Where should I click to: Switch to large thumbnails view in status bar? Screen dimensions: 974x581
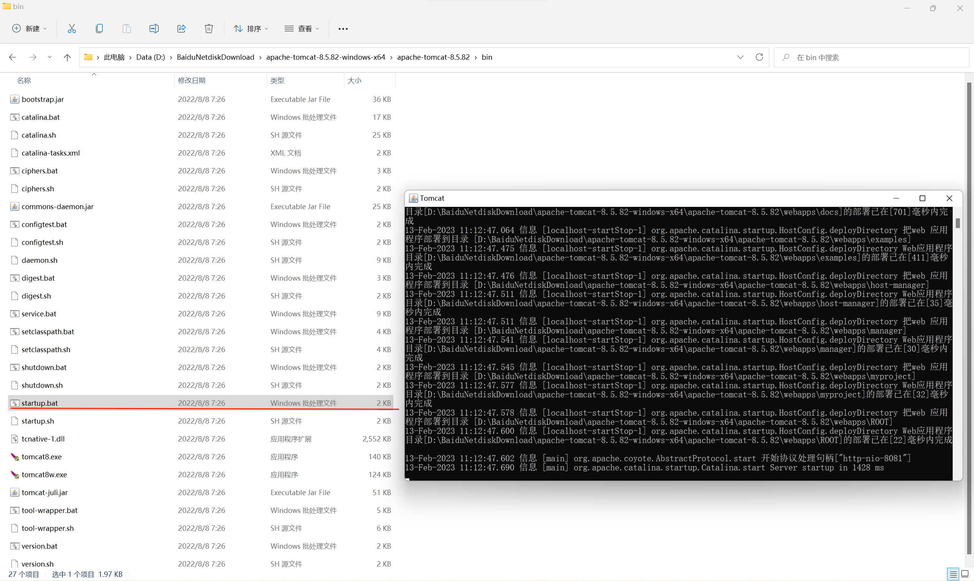pyautogui.click(x=965, y=574)
